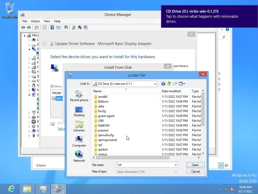Select the NetKVM folder
The height and width of the screenshot is (194, 258).
104,125
